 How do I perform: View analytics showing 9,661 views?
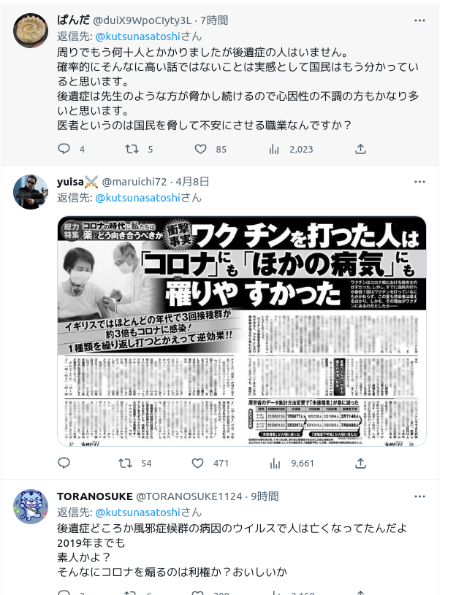(292, 464)
